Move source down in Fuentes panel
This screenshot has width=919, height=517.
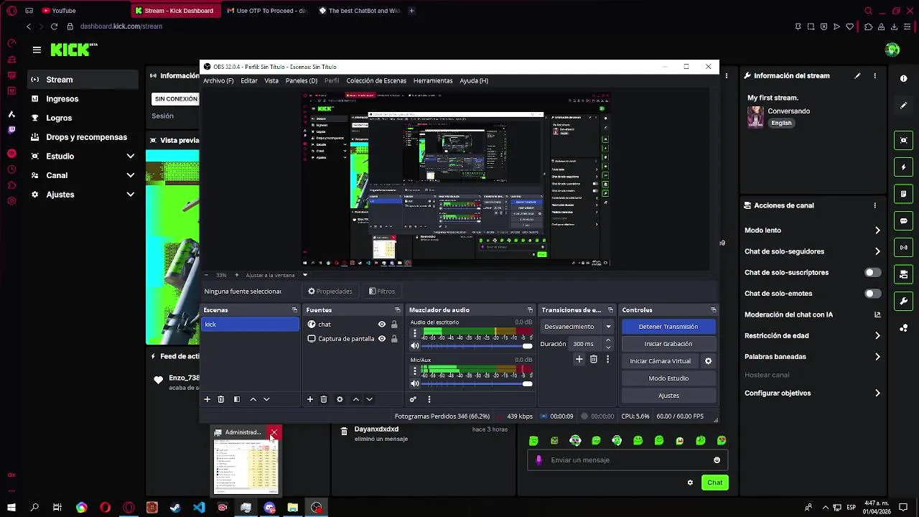coord(369,399)
